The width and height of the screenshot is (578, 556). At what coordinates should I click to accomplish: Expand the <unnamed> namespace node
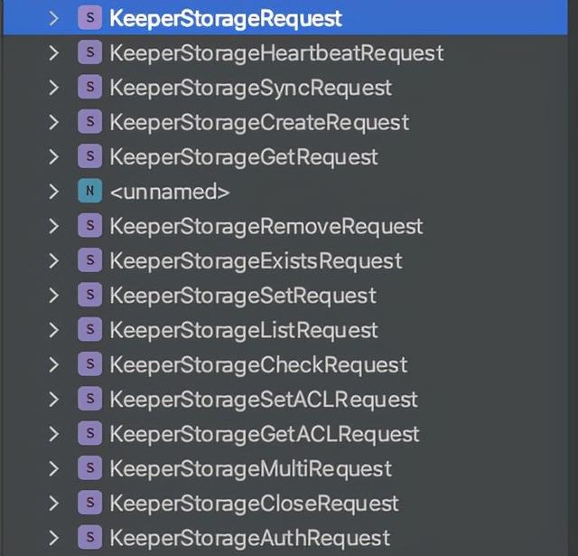tap(54, 191)
